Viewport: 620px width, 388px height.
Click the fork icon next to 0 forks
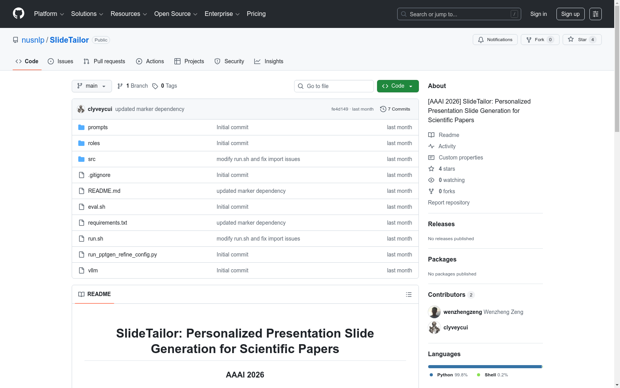pos(431,191)
